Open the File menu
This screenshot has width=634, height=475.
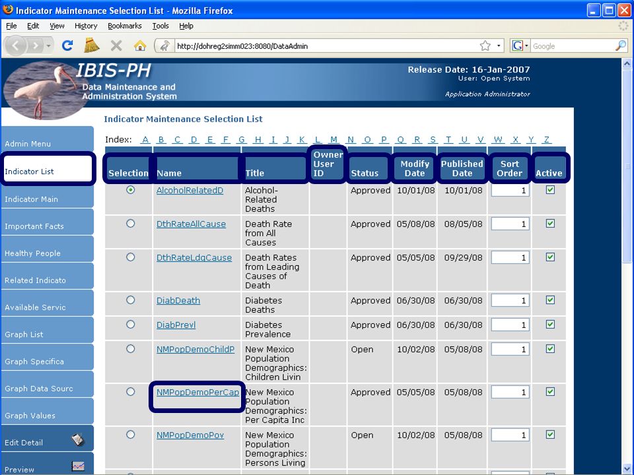point(11,26)
